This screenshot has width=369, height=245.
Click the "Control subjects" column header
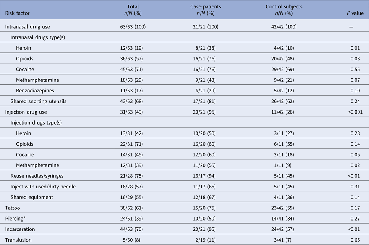[x=284, y=7]
